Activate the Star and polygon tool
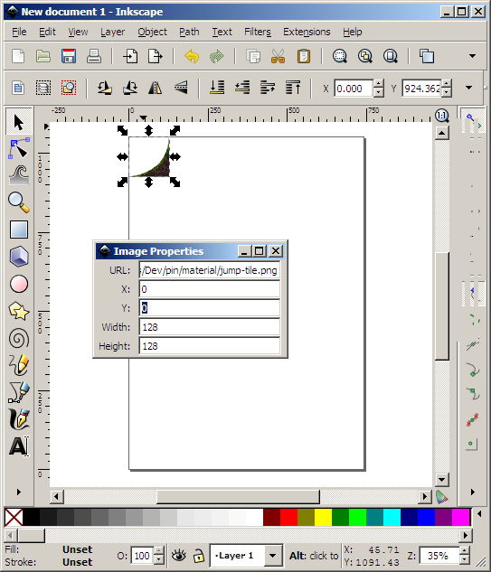Viewport: 491px width, 572px height. 19,311
